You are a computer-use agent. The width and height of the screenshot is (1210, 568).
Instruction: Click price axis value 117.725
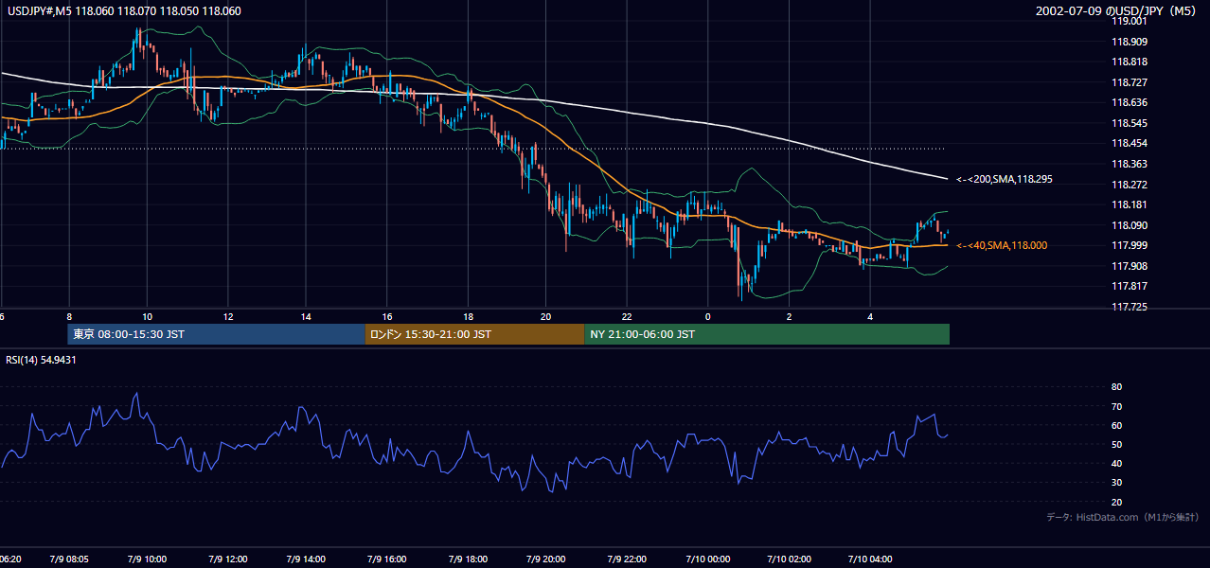(x=1130, y=307)
